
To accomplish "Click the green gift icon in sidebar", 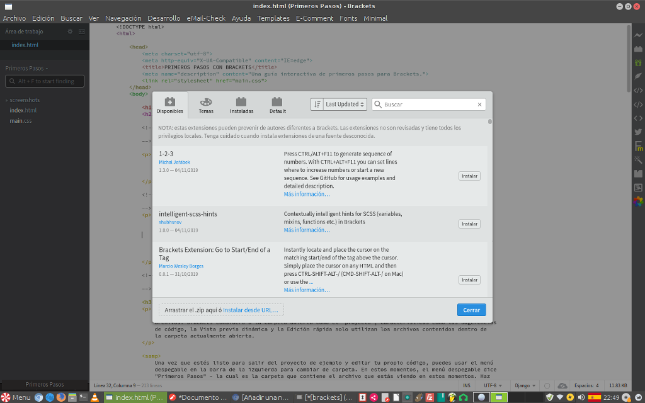I will coord(638,63).
